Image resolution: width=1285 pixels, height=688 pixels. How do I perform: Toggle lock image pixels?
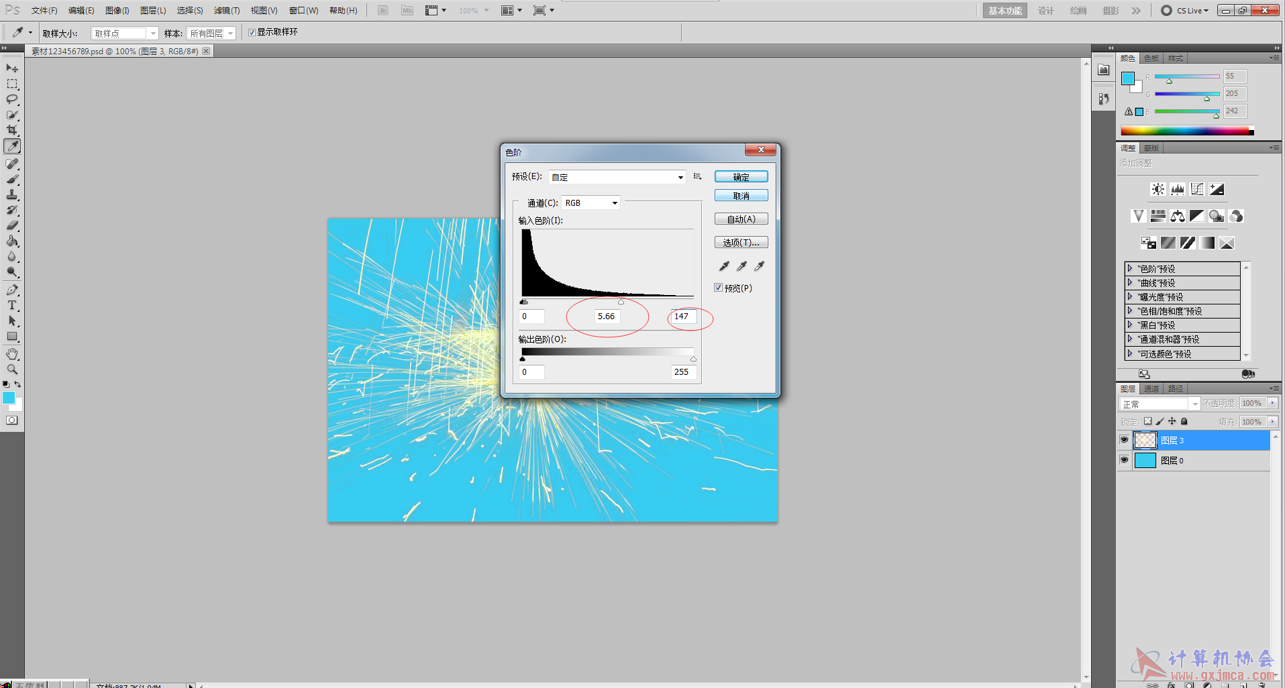[x=1160, y=421]
